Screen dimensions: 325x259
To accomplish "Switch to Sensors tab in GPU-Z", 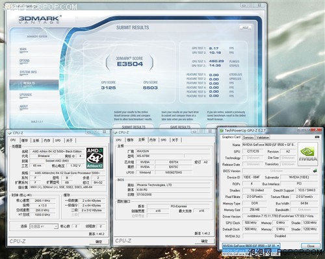I will tap(248, 138).
